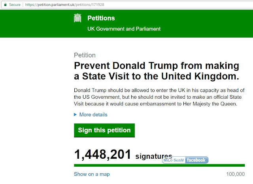This screenshot has height=184, width=253.
Task: Click UK Government and Parliament text
Action: 124,29
